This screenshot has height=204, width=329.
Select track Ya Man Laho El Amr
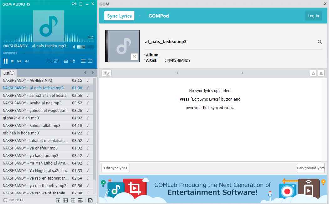(46, 163)
